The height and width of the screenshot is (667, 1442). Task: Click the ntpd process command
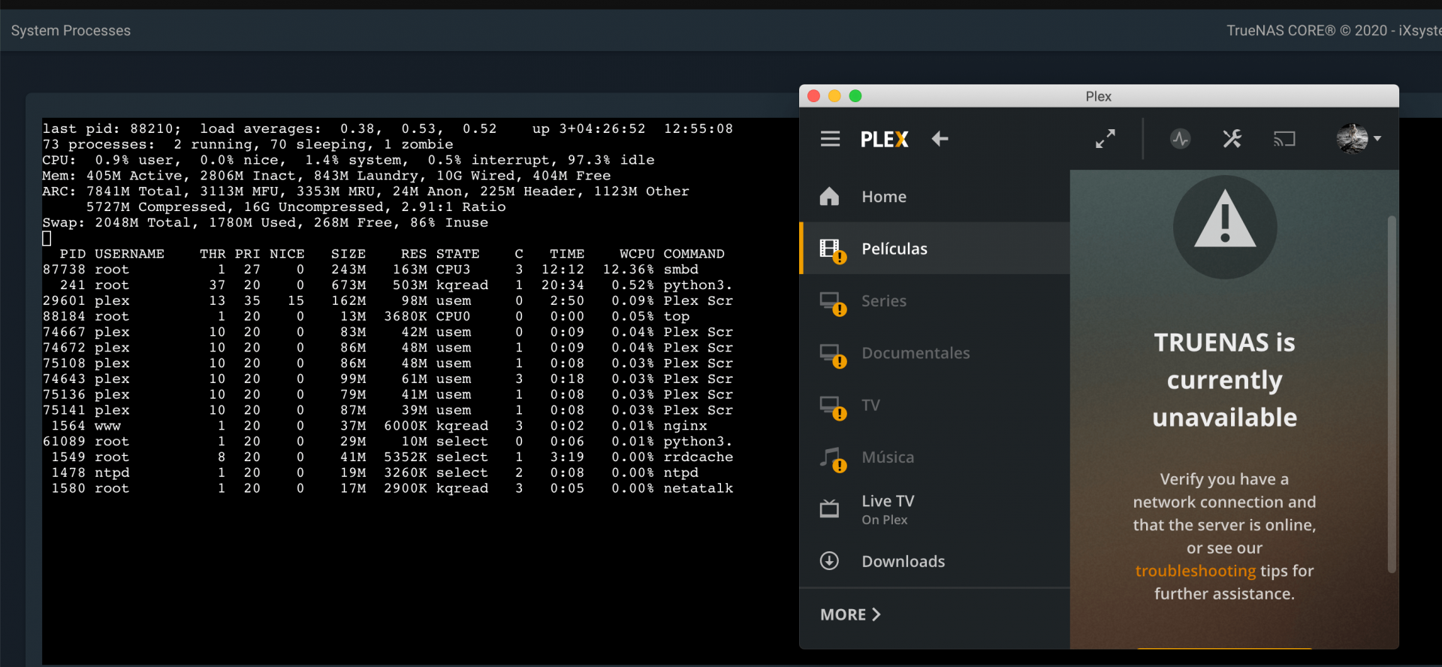pyautogui.click(x=681, y=472)
